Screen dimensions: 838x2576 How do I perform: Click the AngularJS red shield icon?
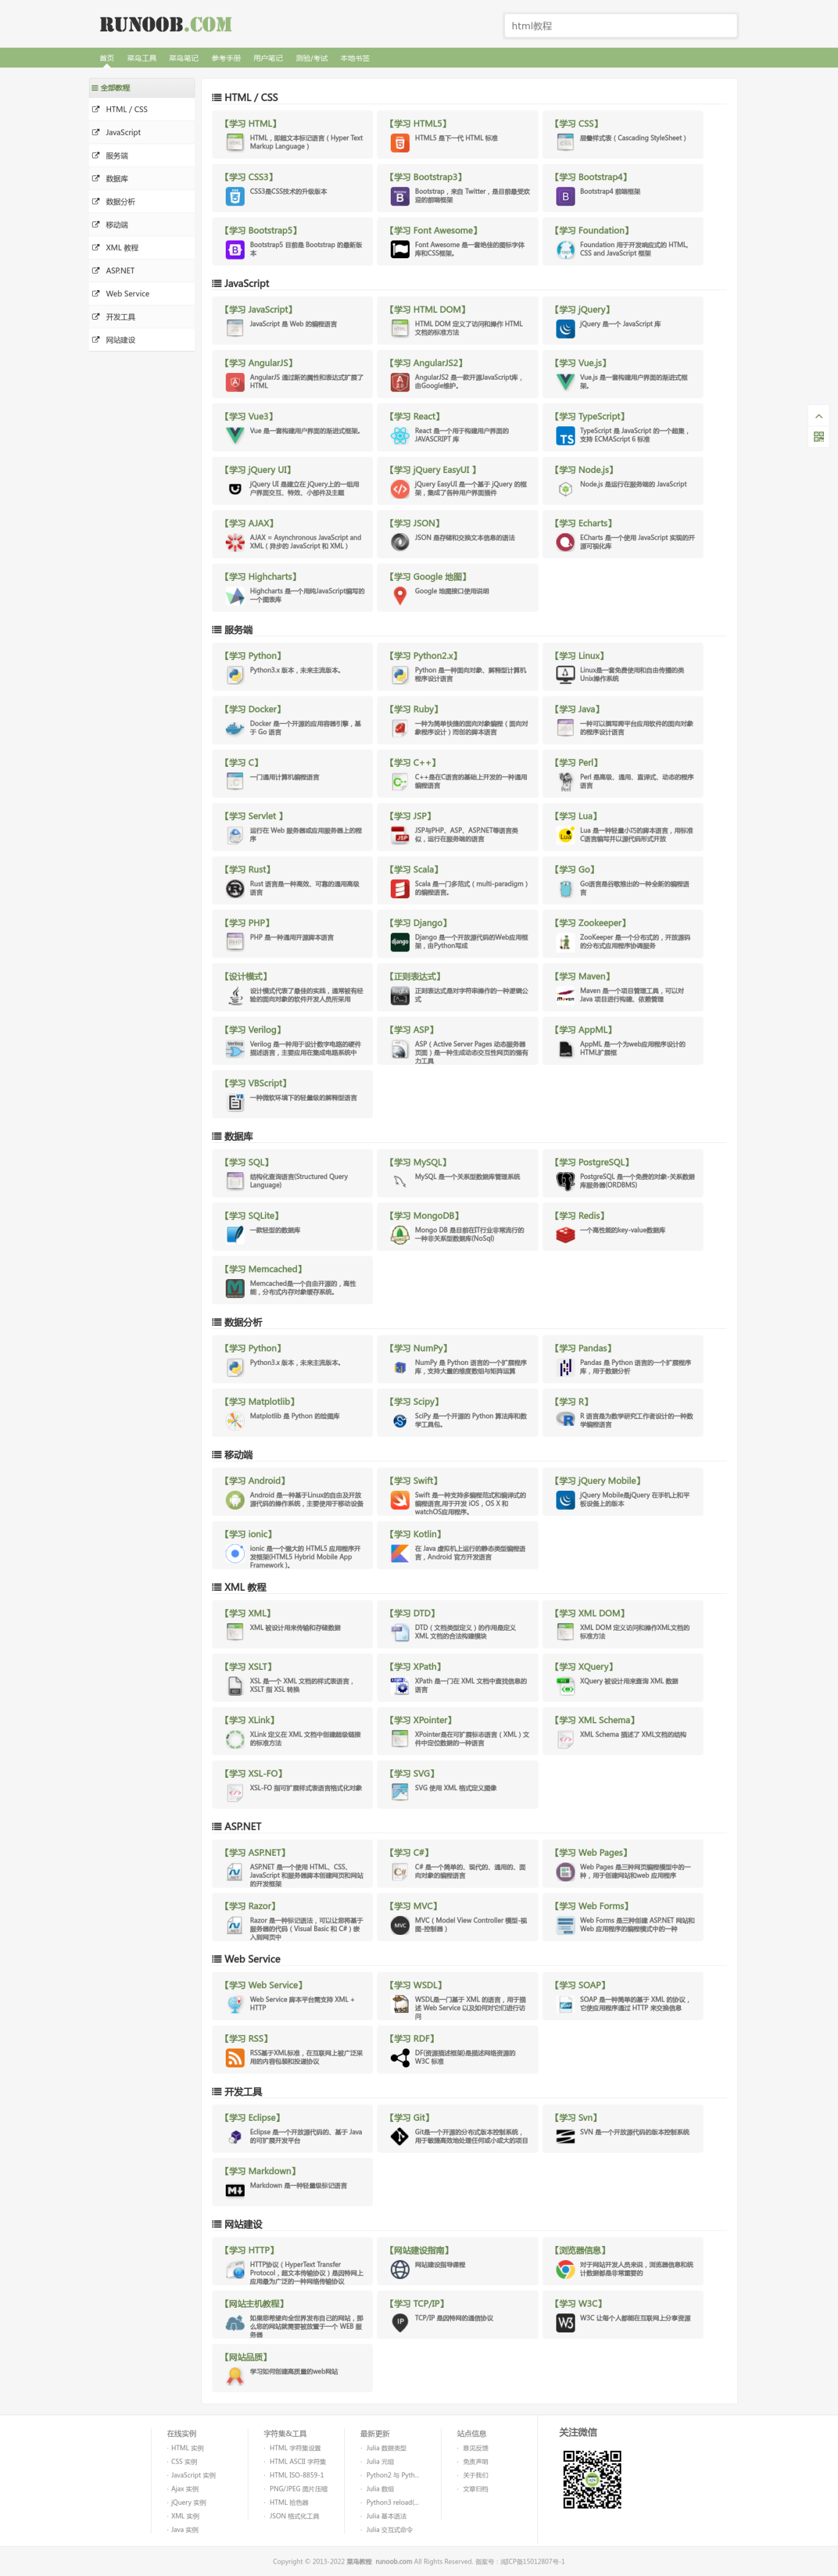[234, 383]
